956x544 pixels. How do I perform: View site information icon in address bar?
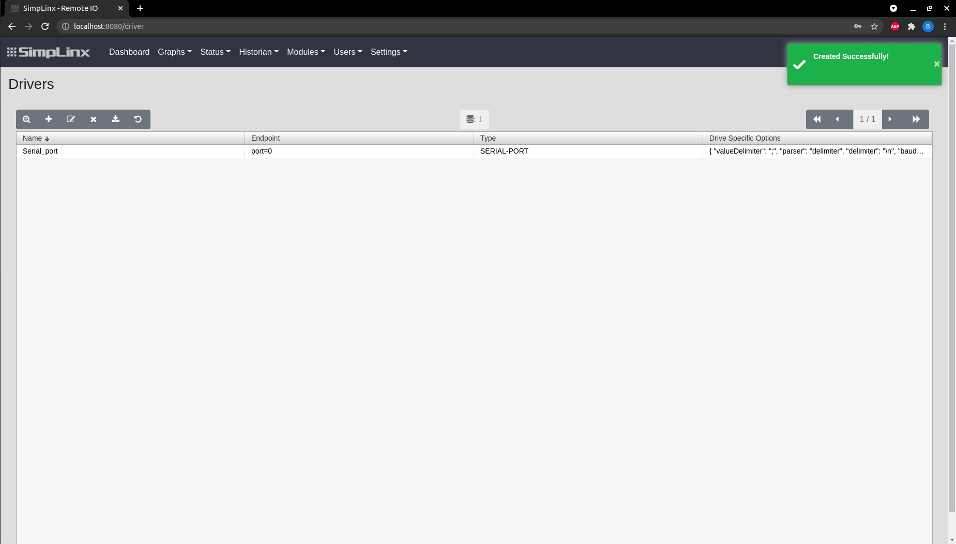66,26
